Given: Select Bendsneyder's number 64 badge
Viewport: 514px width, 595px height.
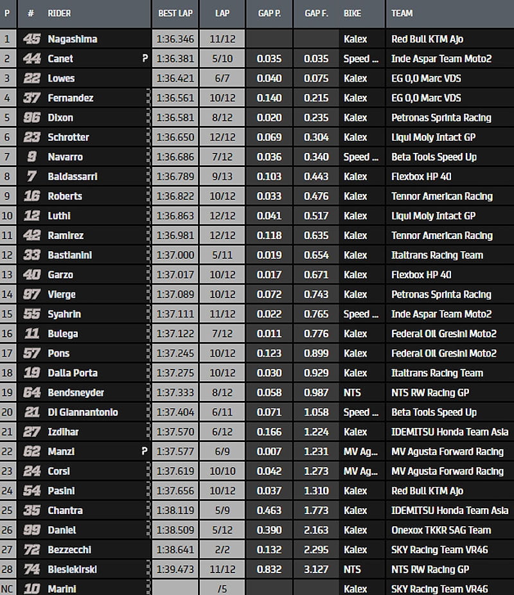Looking at the screenshot, I should click(31, 393).
